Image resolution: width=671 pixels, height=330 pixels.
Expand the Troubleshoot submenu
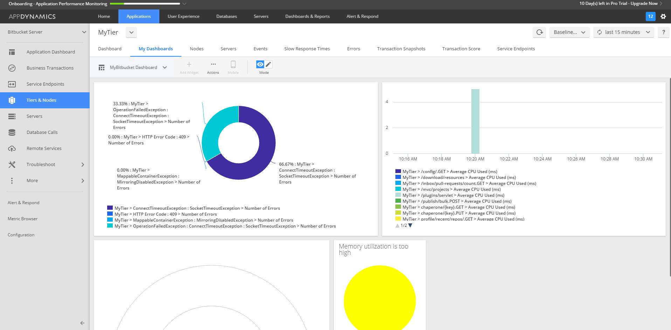(x=83, y=165)
